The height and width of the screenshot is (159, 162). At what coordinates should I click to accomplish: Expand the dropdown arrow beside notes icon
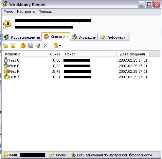tap(60, 46)
